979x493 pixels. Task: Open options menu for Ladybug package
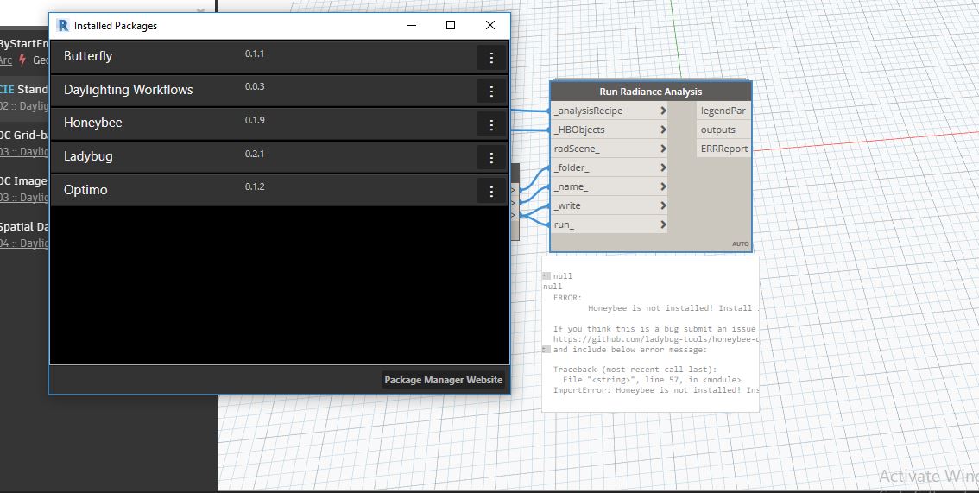[x=491, y=158]
